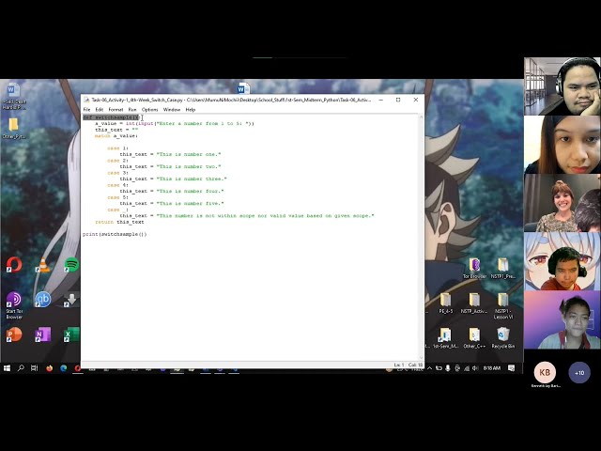The height and width of the screenshot is (451, 601).
Task: Click the IDLE editor vertical scrollbar
Action: click(421, 237)
